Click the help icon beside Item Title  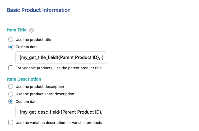click(x=31, y=30)
